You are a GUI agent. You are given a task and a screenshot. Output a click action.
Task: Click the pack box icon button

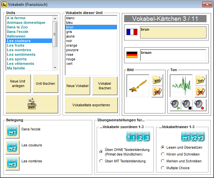[x=32, y=104]
